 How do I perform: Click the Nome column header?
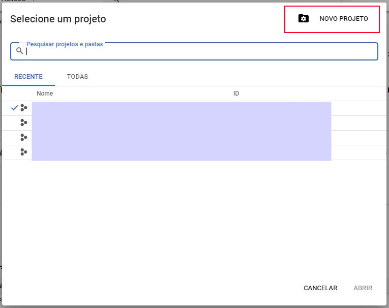pyautogui.click(x=45, y=94)
